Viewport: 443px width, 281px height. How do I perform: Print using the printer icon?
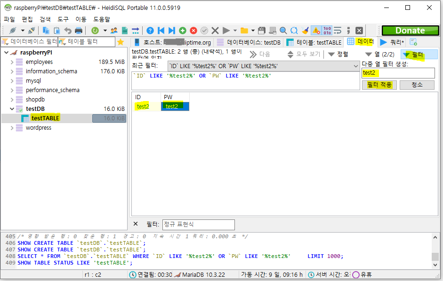click(79, 31)
